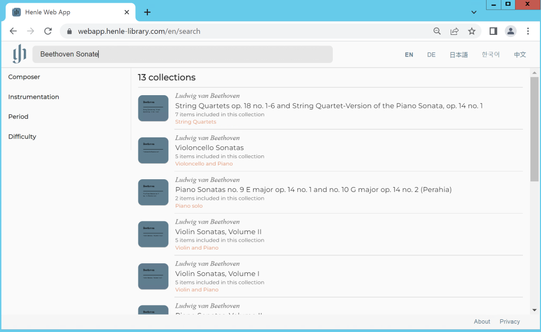Image resolution: width=541 pixels, height=332 pixels.
Task: Click the Privacy link
Action: click(x=509, y=321)
